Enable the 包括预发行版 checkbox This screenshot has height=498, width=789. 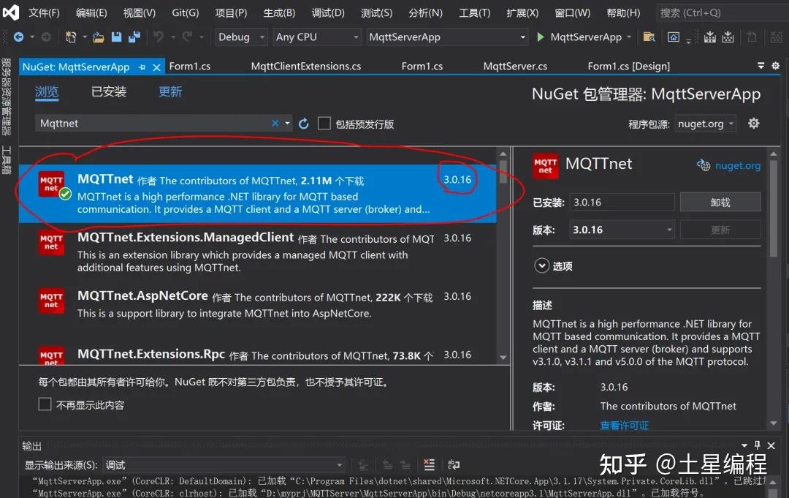pyautogui.click(x=324, y=123)
